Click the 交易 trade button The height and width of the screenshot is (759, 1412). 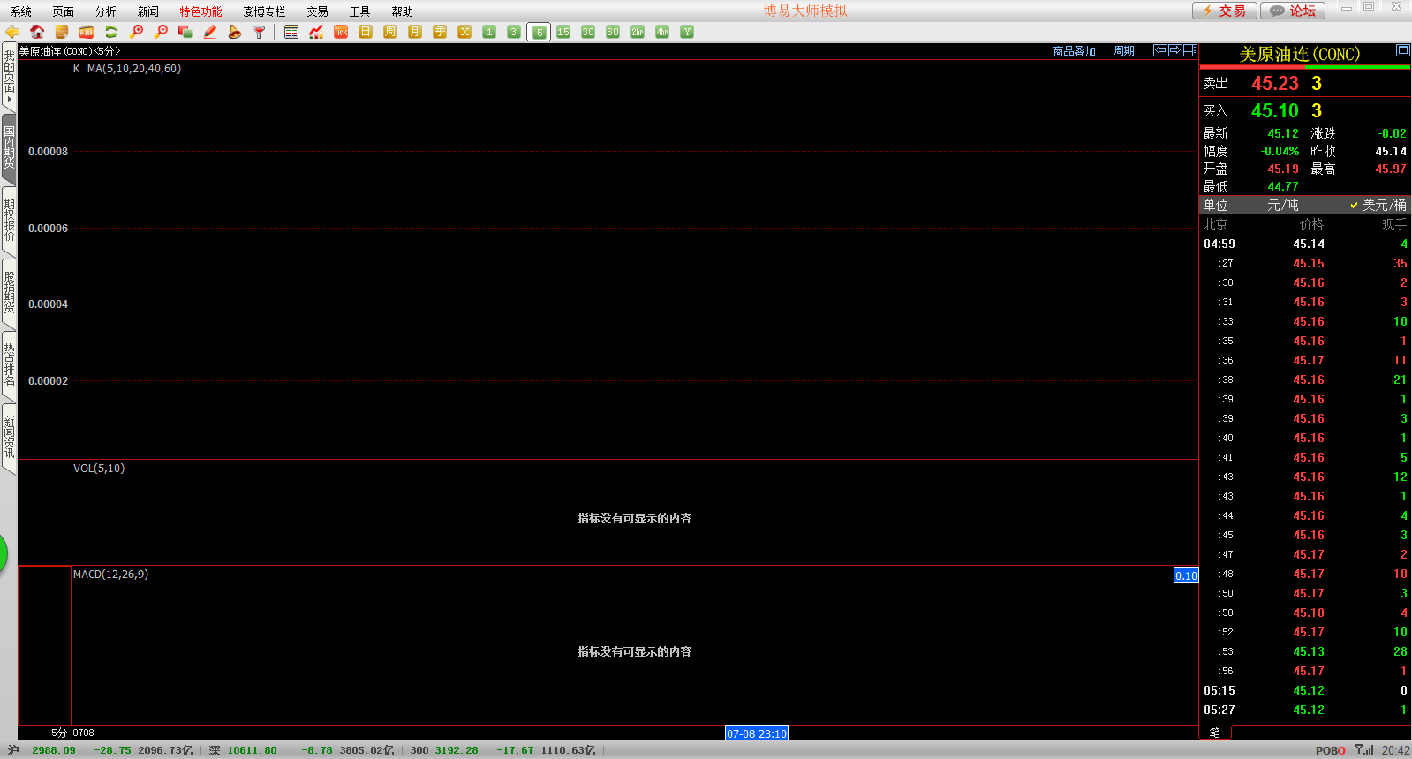1224,11
